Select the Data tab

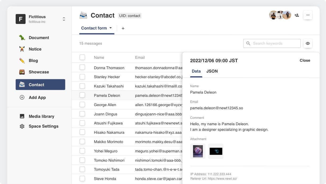[196, 71]
